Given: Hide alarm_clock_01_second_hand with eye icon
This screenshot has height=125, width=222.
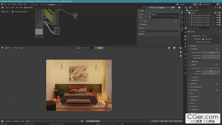Looking at the screenshot, I should 217,15.
